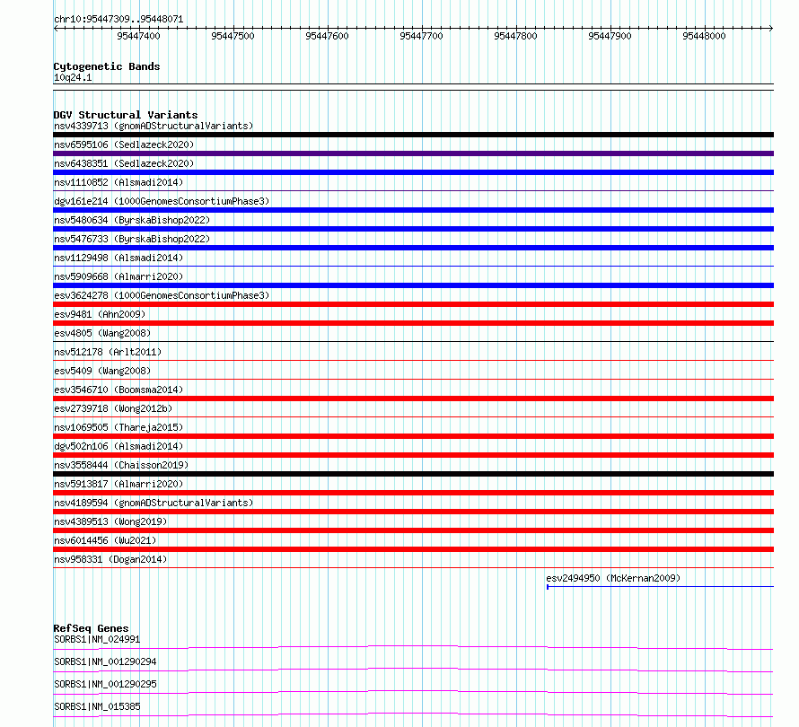This screenshot has width=799, height=727.
Task: Open SORBS1|NM_024991 gene transcript
Action: [97, 639]
